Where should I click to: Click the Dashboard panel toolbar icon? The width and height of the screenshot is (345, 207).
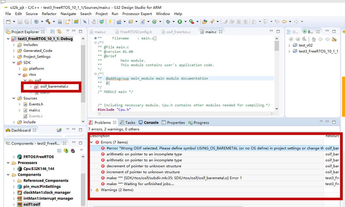point(59,130)
